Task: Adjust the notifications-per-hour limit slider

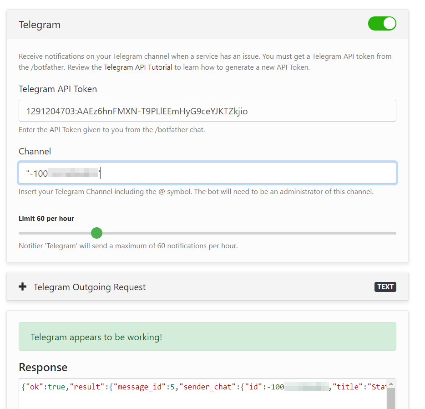Action: pyautogui.click(x=96, y=233)
